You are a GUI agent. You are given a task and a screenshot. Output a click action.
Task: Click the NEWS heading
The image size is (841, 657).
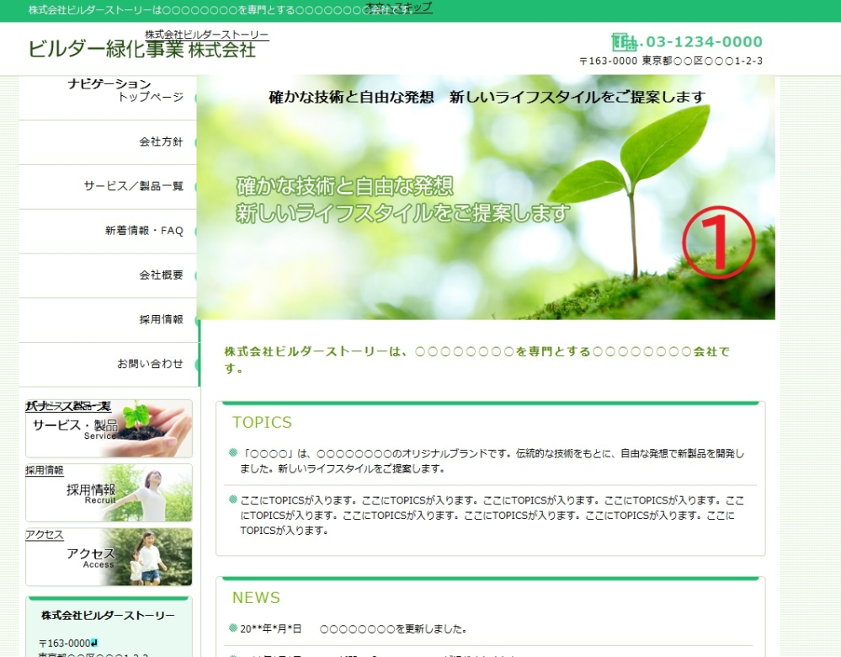coord(256,598)
